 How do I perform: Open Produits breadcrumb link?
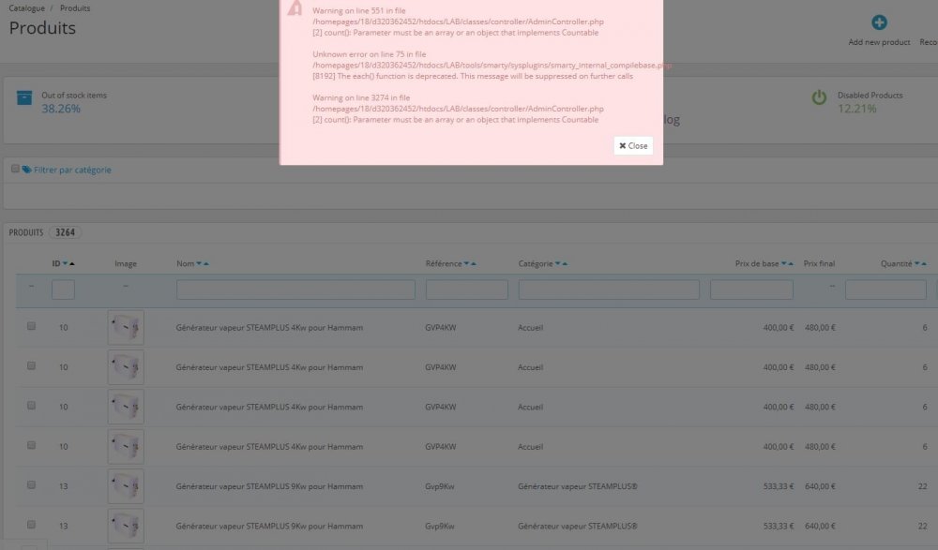click(x=75, y=8)
